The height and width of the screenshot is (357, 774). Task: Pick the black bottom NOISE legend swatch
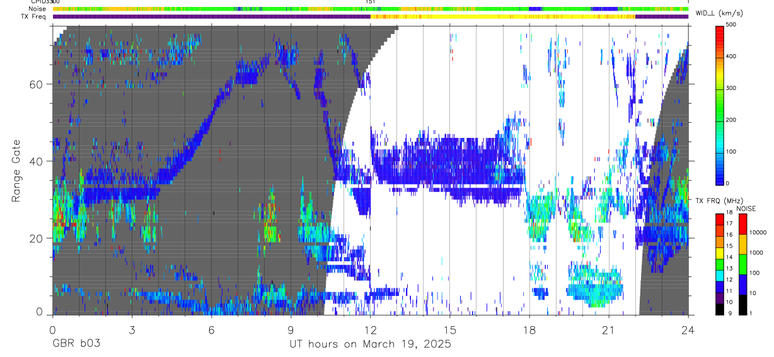(x=742, y=304)
